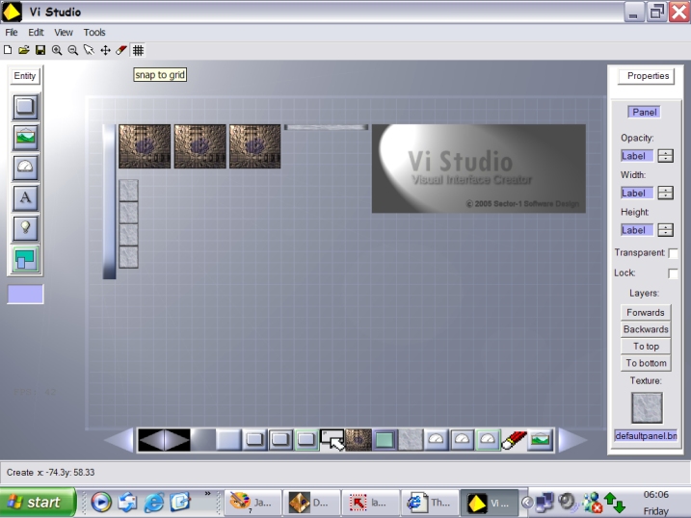Click the Forwards layer button
Screen dimensions: 691x518
click(x=646, y=313)
